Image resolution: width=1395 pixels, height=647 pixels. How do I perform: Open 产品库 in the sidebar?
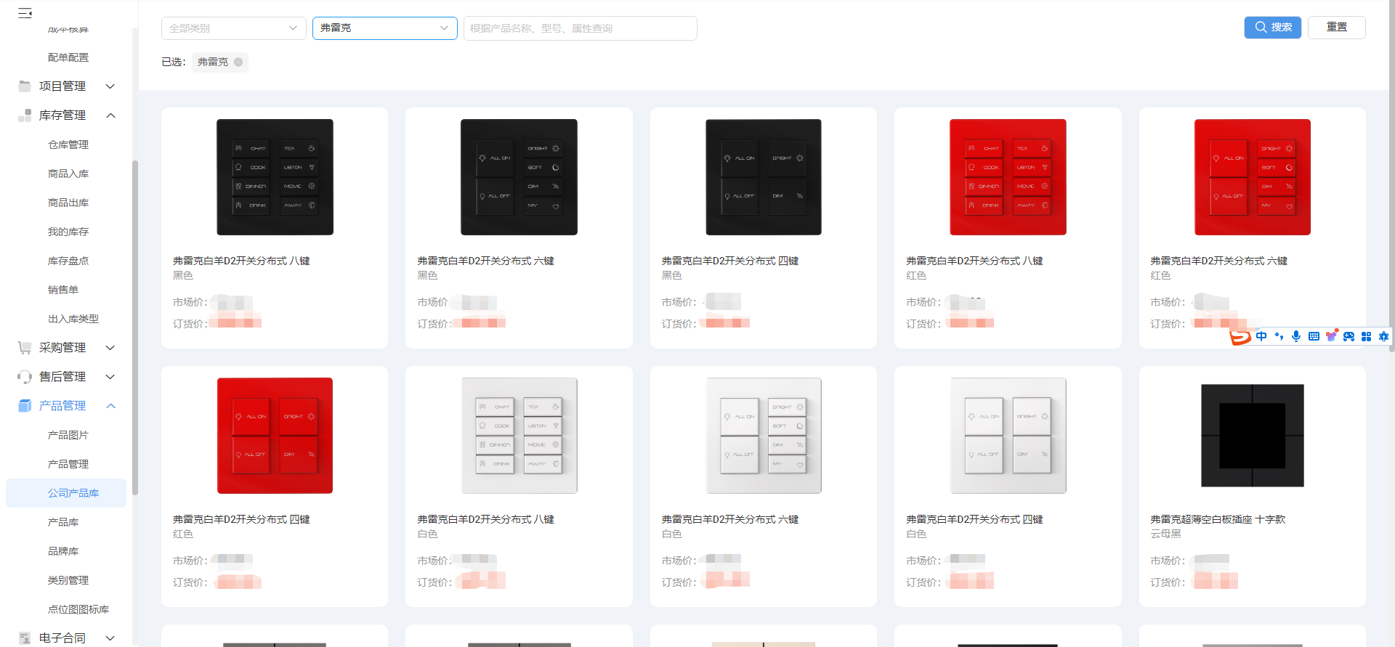click(63, 522)
